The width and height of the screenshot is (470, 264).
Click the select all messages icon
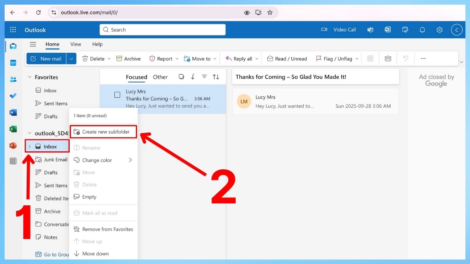pos(181,77)
